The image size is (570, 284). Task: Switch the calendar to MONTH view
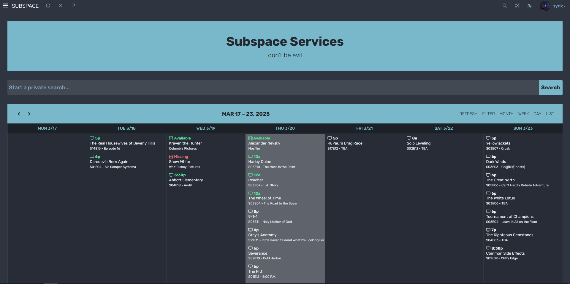tap(506, 114)
